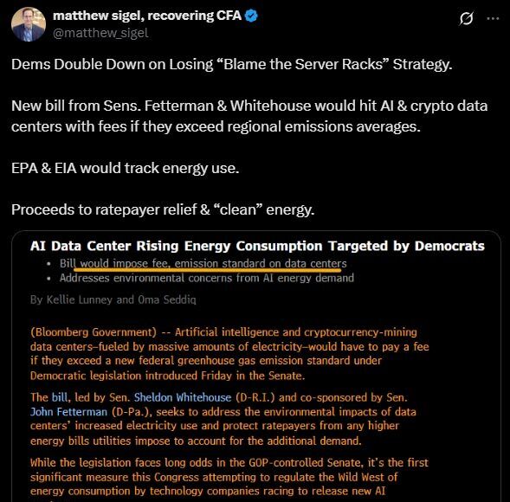Open the @matthew_sigel handle link
The height and width of the screenshot is (502, 510).
coord(100,33)
